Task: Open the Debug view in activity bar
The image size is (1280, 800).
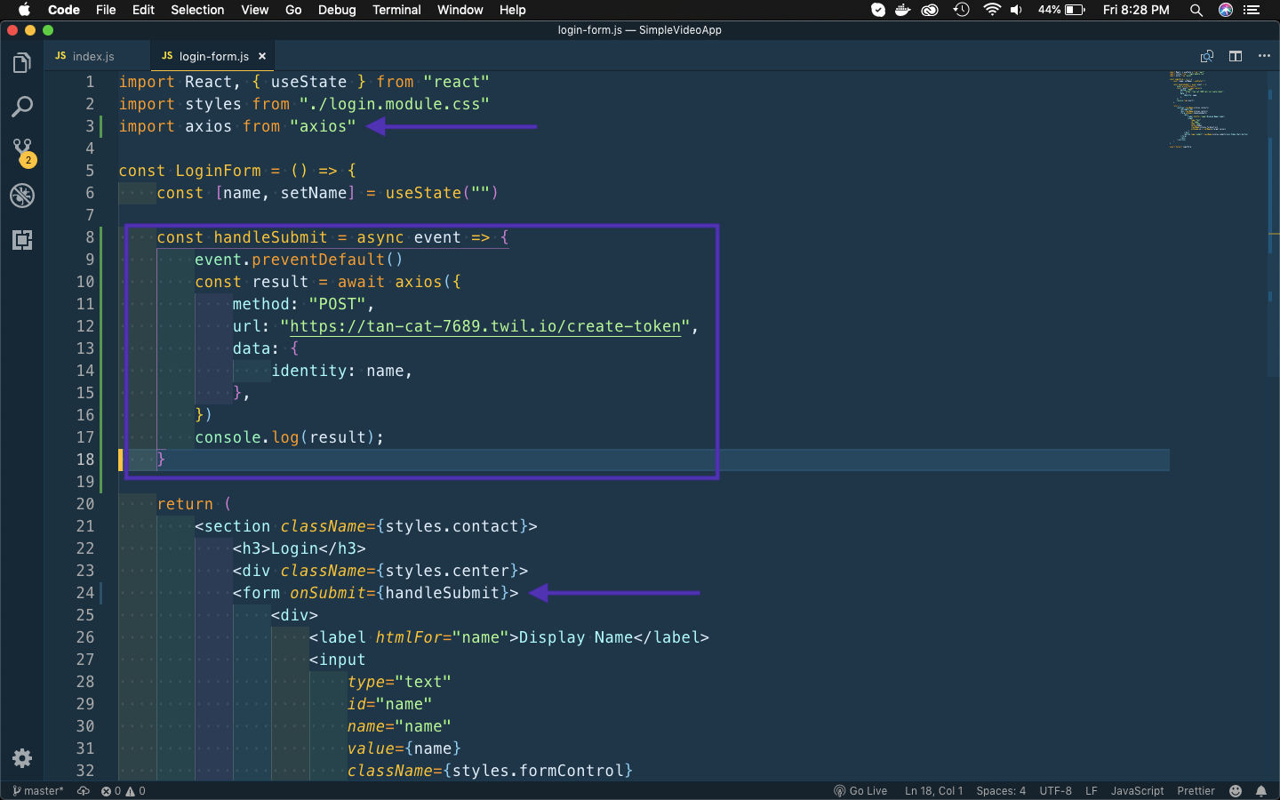Action: tap(22, 196)
